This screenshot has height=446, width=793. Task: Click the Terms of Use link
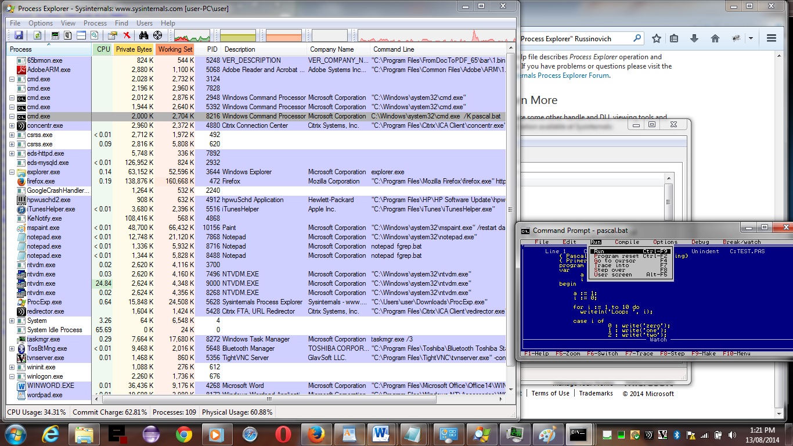tap(550, 393)
